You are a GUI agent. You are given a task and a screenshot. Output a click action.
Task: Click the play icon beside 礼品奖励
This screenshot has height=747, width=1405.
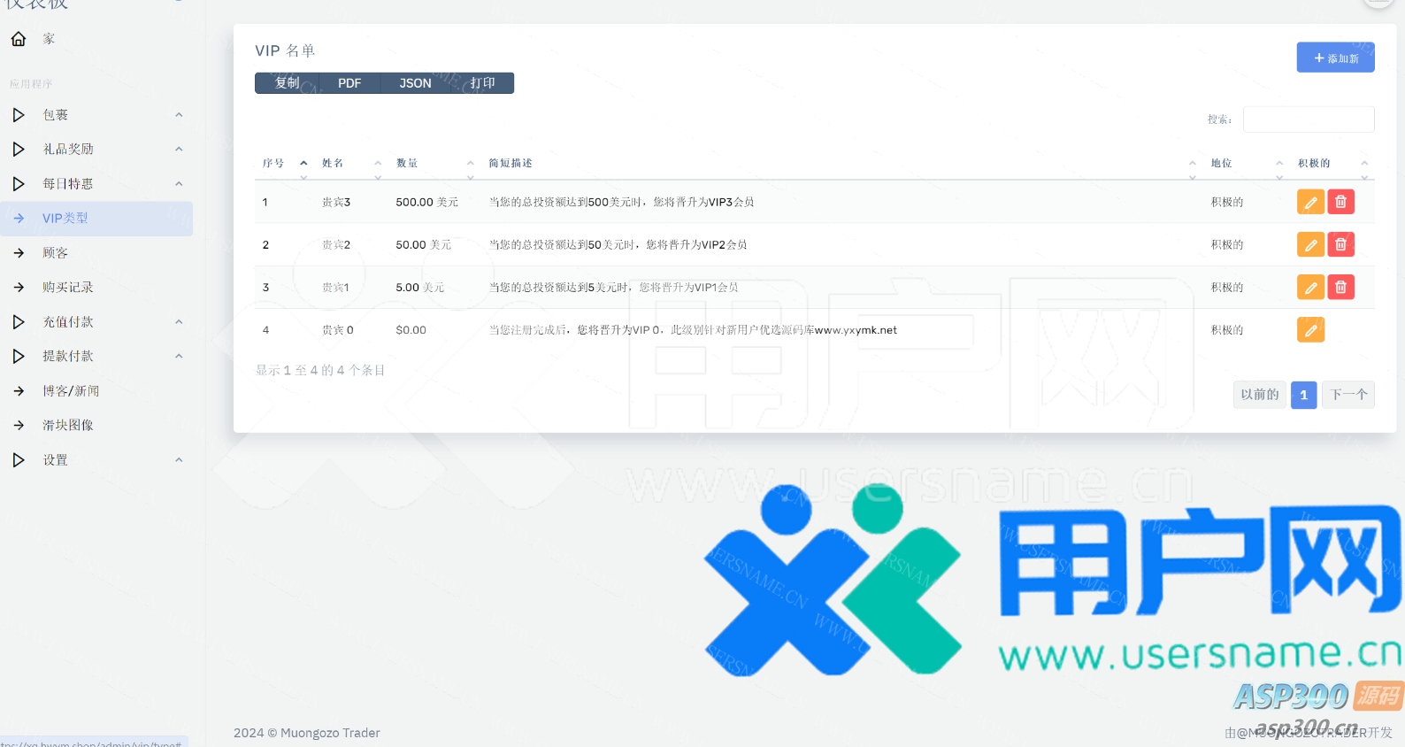pyautogui.click(x=19, y=150)
